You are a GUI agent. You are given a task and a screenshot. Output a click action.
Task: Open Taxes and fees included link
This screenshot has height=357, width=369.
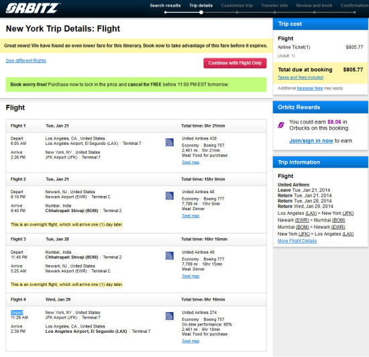[301, 77]
